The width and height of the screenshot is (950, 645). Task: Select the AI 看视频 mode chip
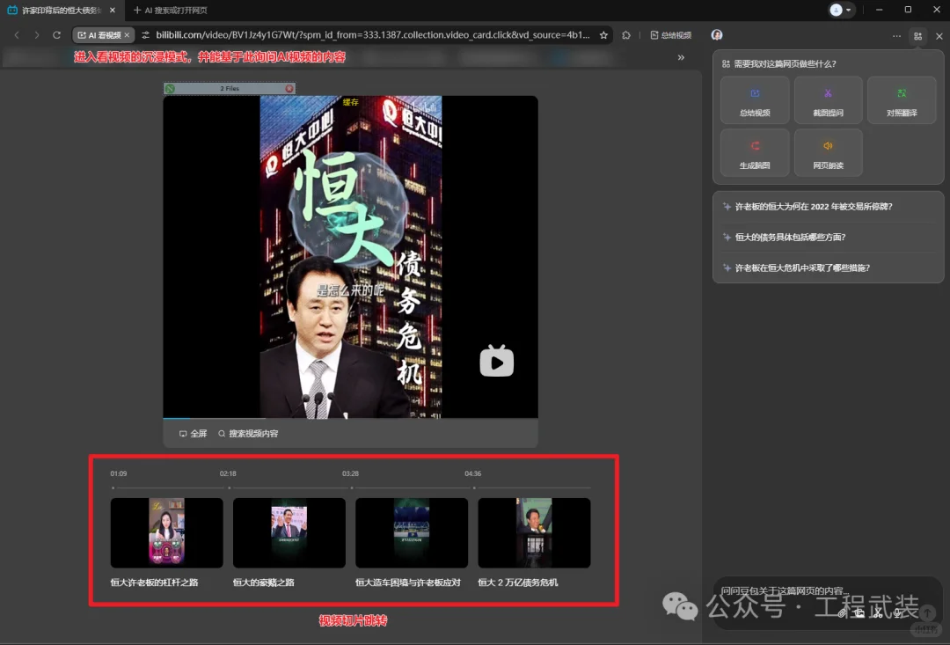(x=99, y=35)
